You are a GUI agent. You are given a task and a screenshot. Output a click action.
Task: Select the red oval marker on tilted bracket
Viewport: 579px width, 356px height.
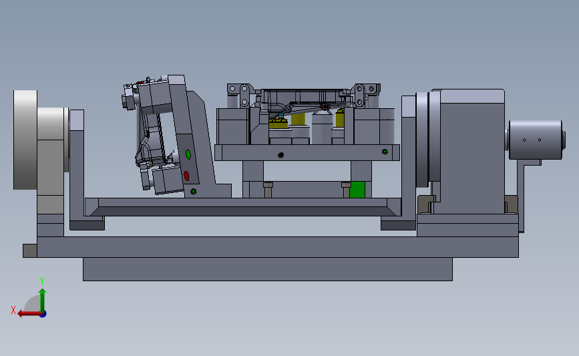point(186,176)
